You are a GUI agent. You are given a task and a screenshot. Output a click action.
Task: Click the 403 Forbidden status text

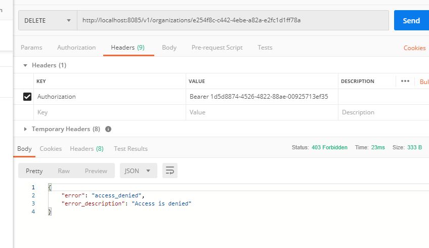pyautogui.click(x=329, y=148)
